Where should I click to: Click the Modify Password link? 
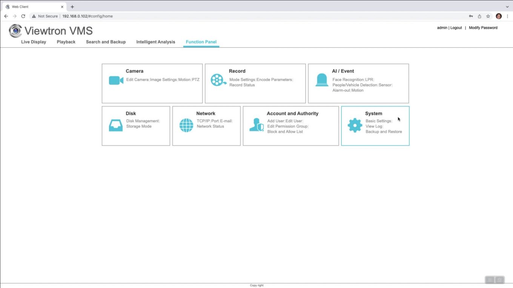point(483,28)
